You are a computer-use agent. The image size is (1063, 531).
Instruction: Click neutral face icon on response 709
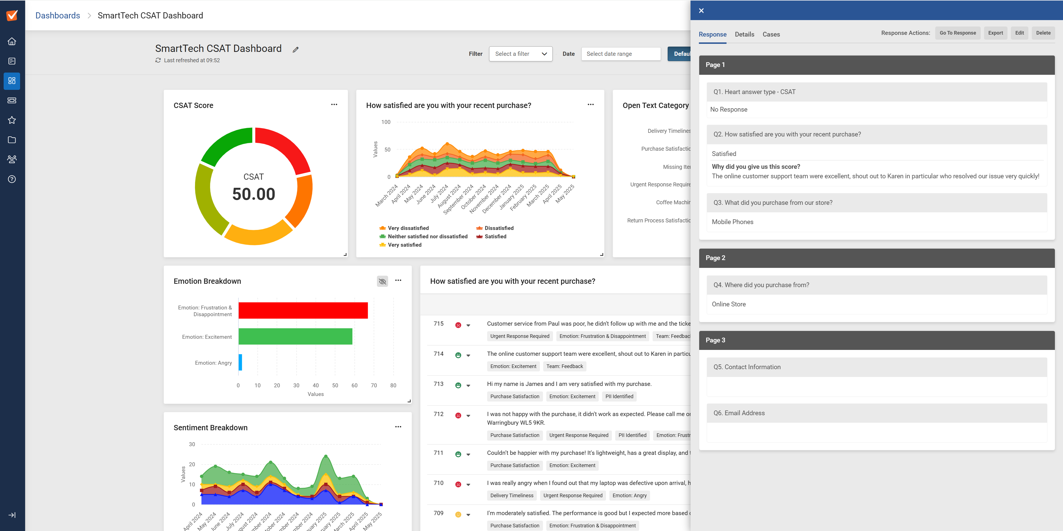pos(458,515)
